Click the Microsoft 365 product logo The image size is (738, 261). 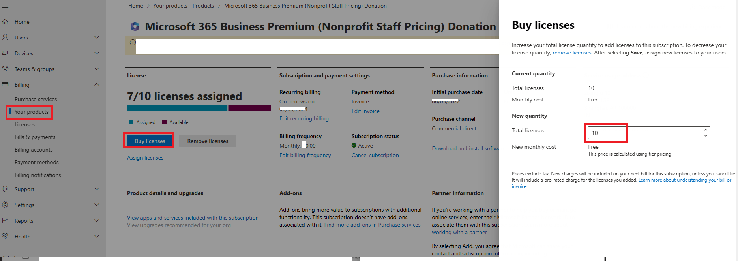click(x=135, y=26)
